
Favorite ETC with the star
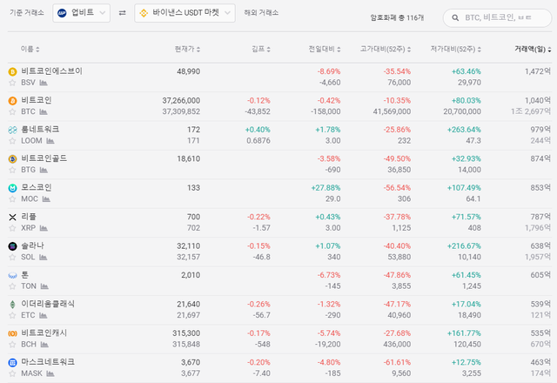click(x=12, y=315)
